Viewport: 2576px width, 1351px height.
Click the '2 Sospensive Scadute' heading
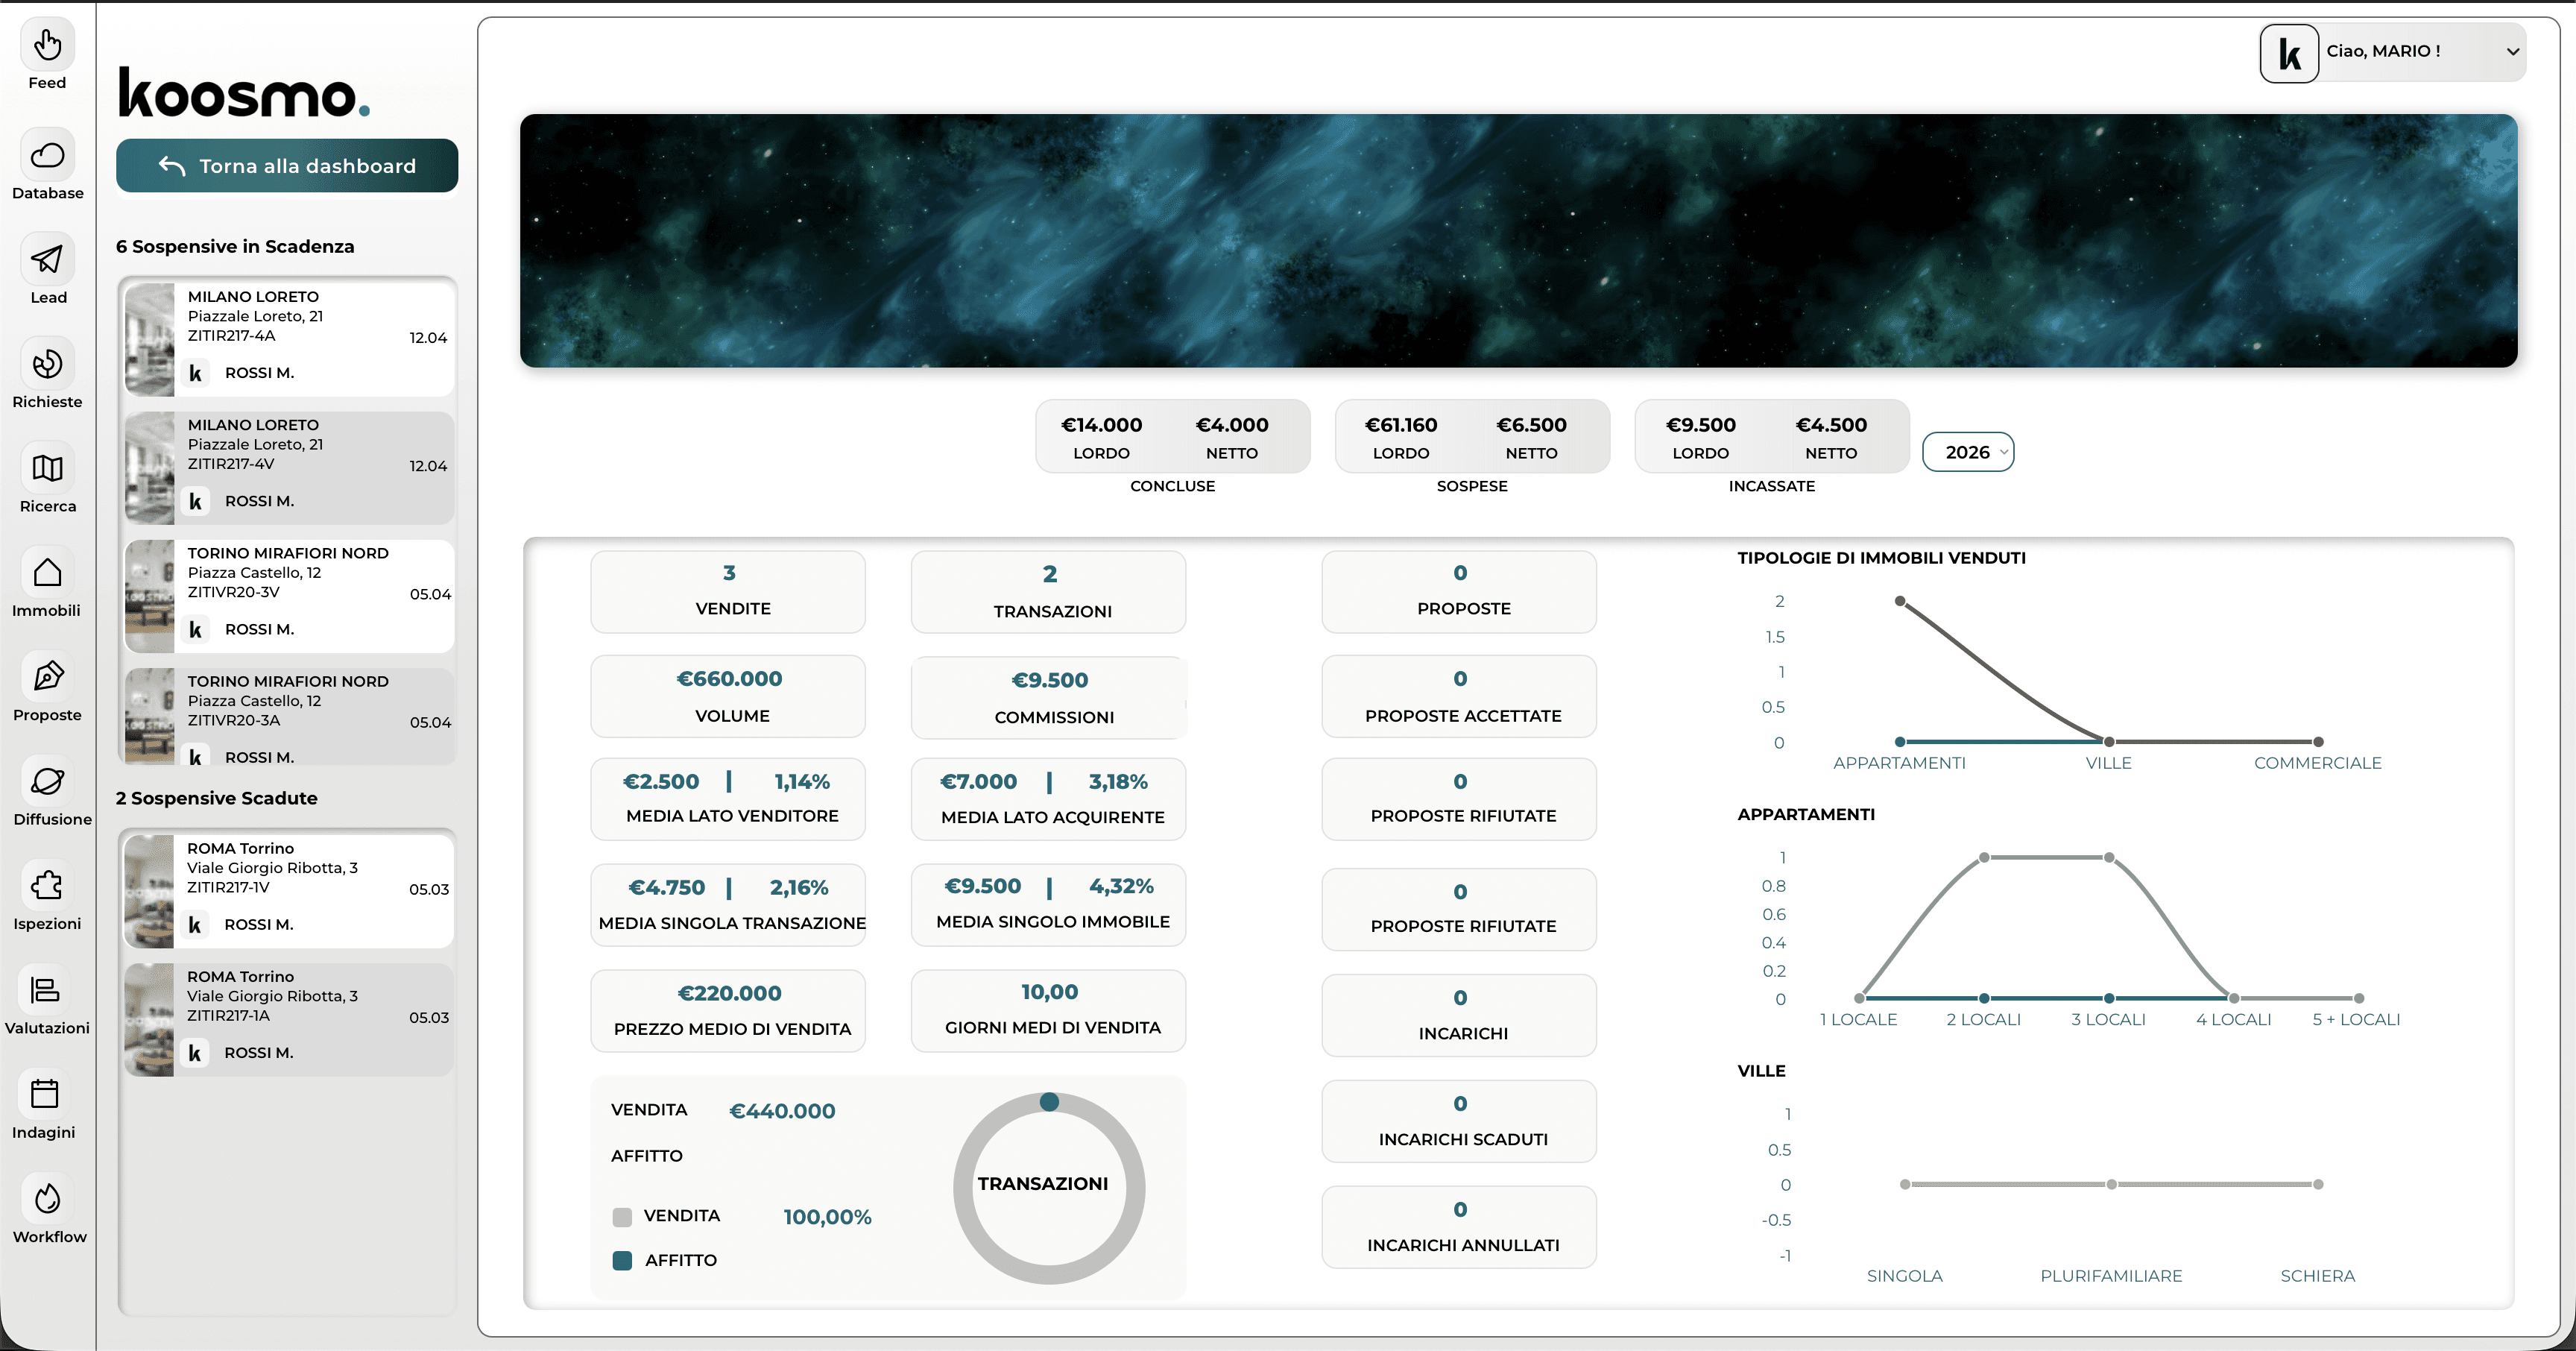point(216,798)
